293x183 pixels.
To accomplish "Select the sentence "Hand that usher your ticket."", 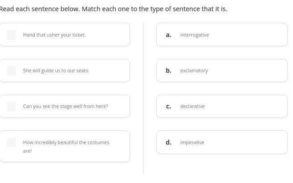I will coord(54,35).
